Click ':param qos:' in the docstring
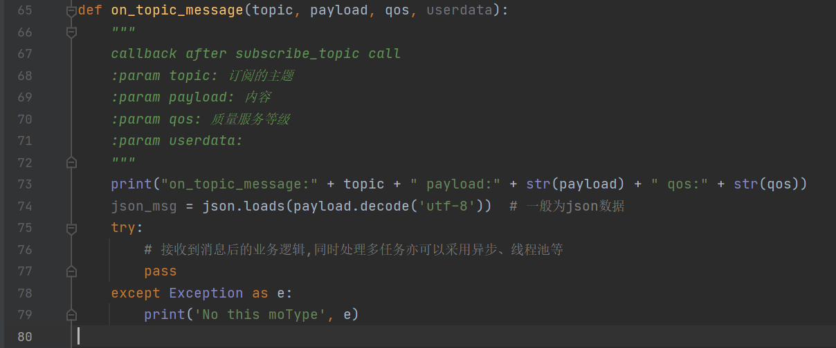Viewport: 836px width, 348px height. click(156, 119)
